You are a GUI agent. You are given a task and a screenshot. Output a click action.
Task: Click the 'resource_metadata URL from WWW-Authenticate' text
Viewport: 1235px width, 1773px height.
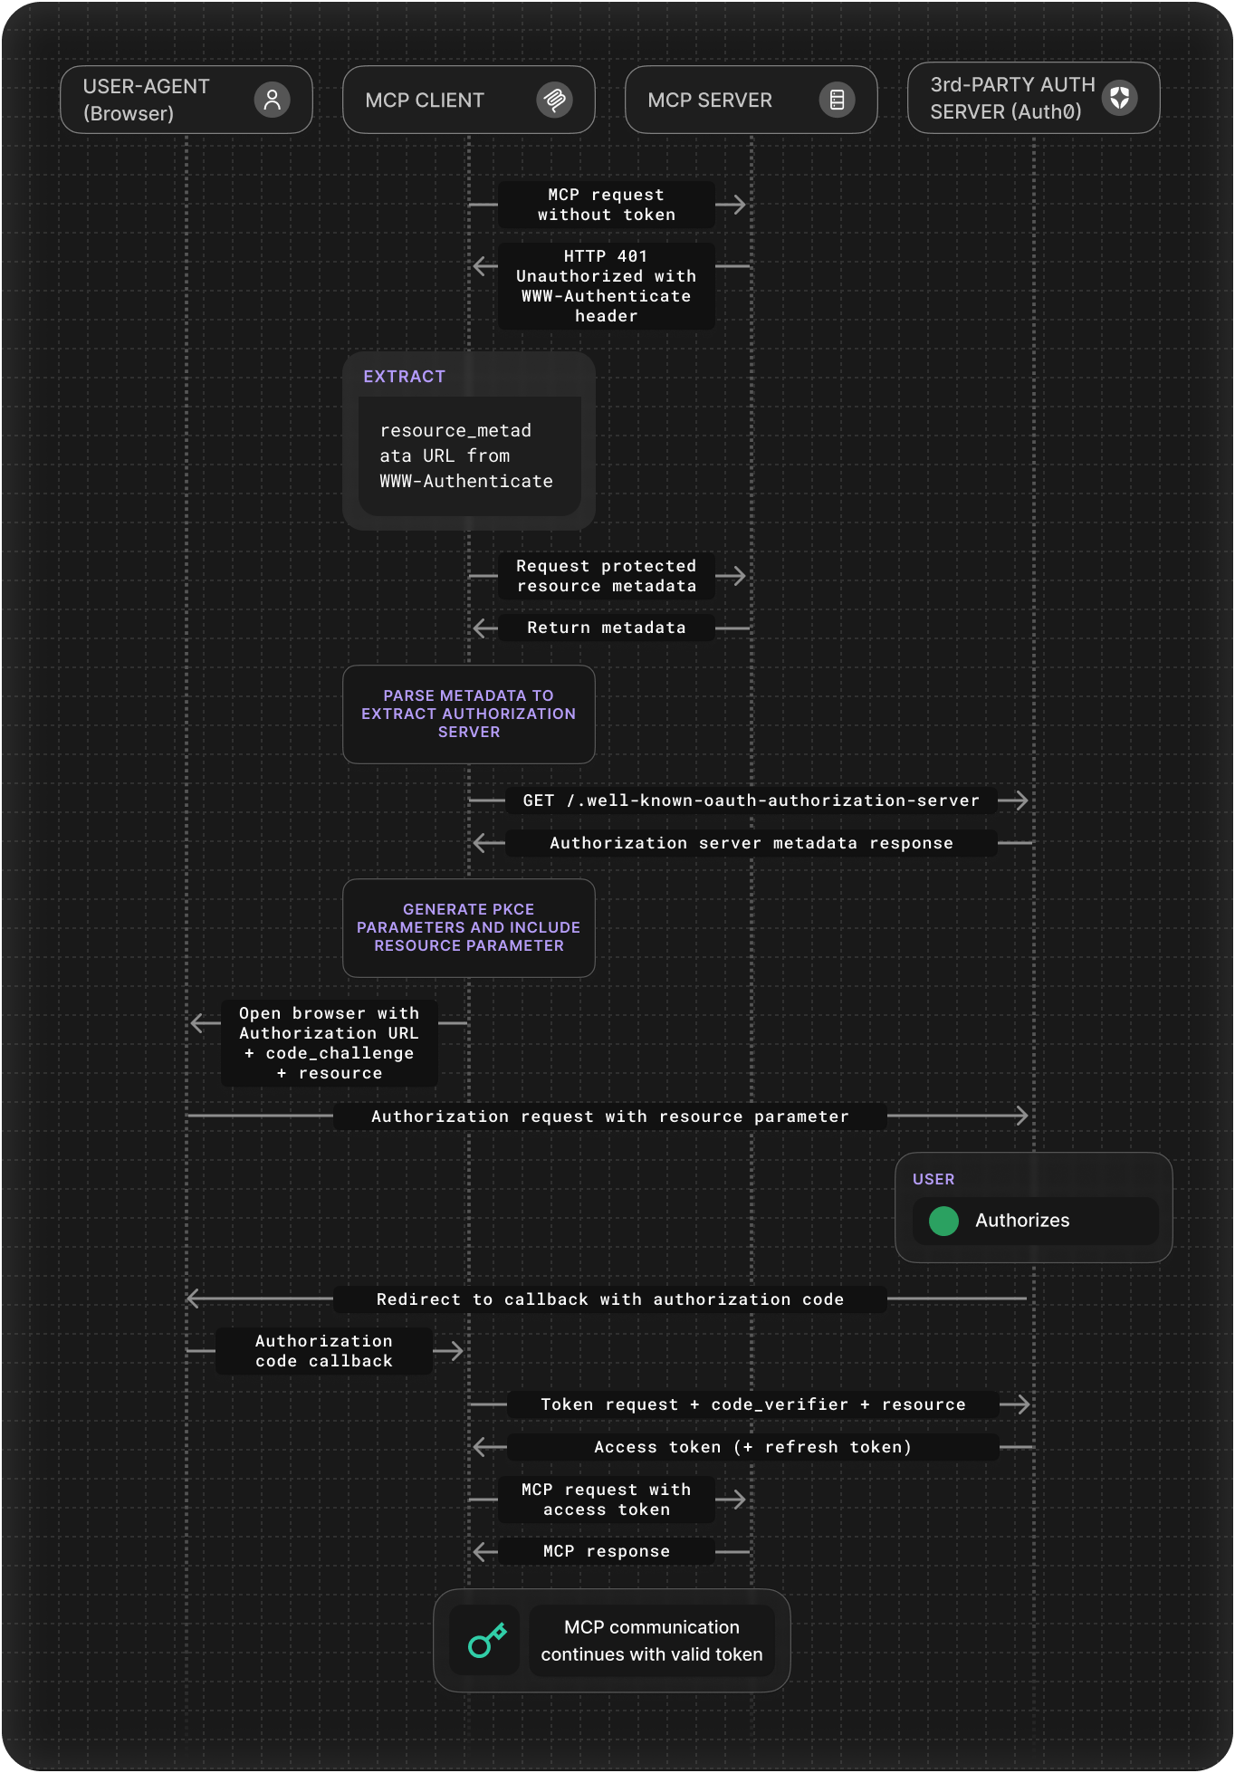[x=466, y=455]
